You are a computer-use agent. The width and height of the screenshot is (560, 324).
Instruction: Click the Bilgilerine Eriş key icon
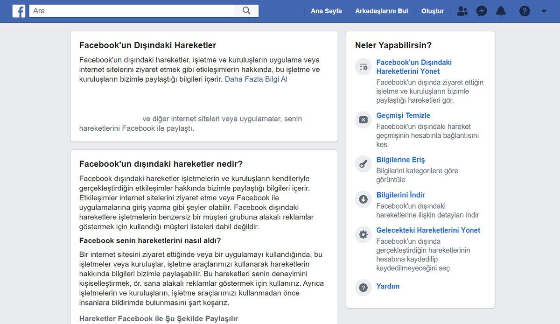pyautogui.click(x=363, y=164)
